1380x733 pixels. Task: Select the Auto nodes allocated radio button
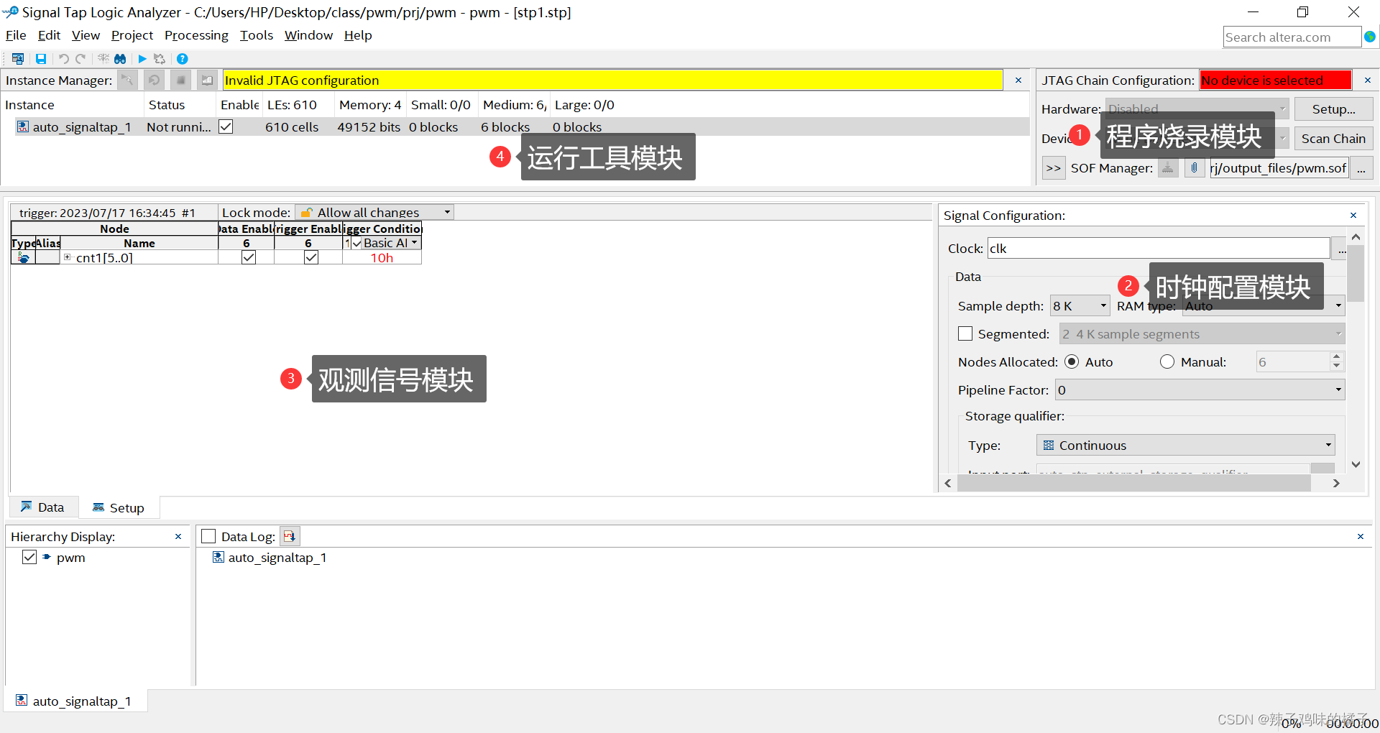(1072, 361)
